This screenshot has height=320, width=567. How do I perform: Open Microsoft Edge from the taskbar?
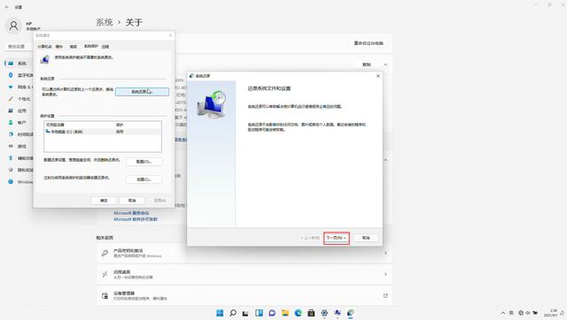pyautogui.click(x=298, y=313)
